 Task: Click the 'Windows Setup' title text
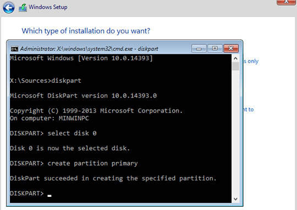pyautogui.click(x=48, y=7)
